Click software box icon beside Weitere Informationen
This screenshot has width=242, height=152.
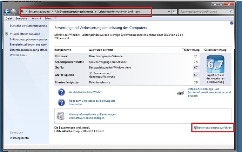[x=60, y=116]
